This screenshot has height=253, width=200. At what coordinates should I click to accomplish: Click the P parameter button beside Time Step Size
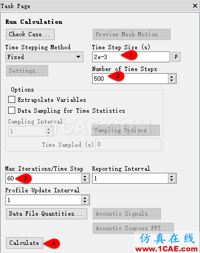176,57
